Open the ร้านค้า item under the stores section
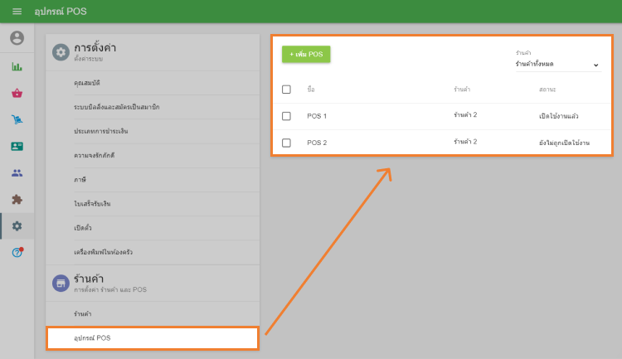 153,313
